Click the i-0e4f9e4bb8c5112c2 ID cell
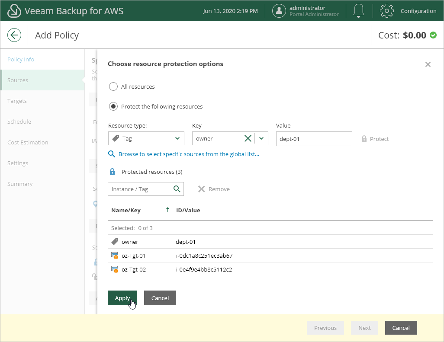Image resolution: width=444 pixels, height=342 pixels. pos(204,270)
